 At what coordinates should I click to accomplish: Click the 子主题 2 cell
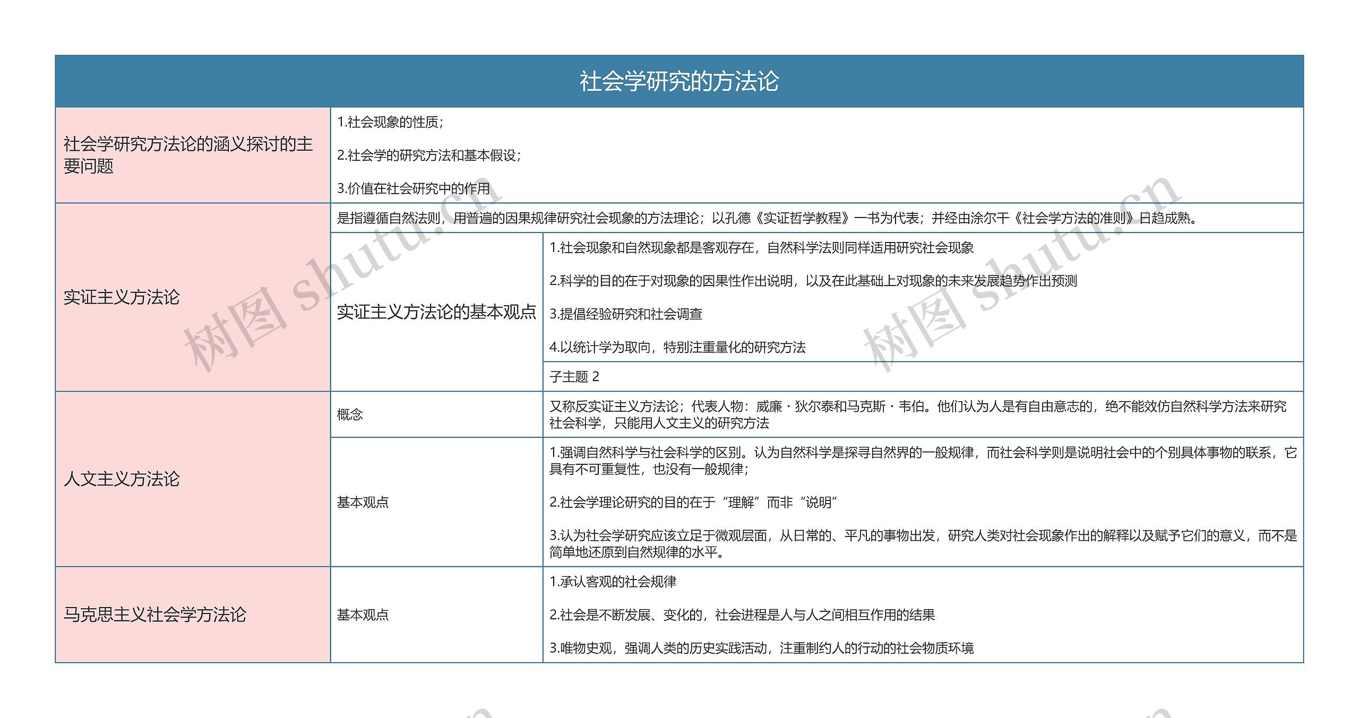coord(923,377)
